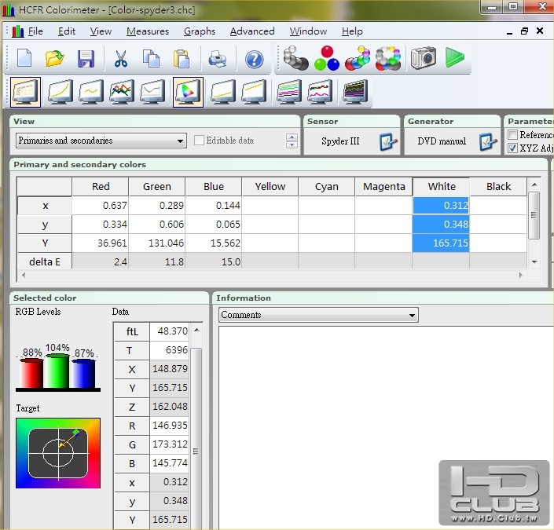Click the Save floppy disk icon
The width and height of the screenshot is (554, 530).
[x=86, y=59]
